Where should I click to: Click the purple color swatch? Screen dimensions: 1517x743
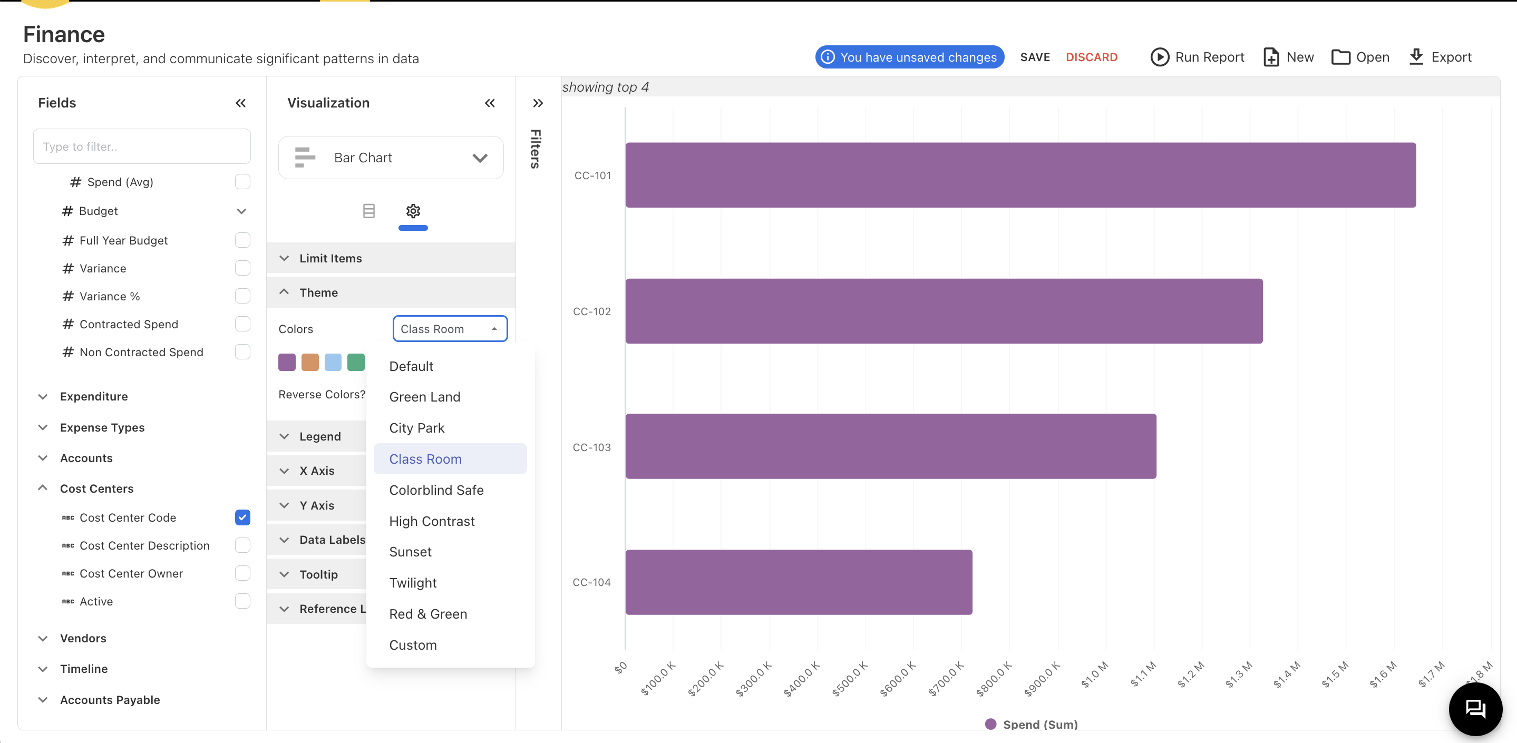pos(287,362)
